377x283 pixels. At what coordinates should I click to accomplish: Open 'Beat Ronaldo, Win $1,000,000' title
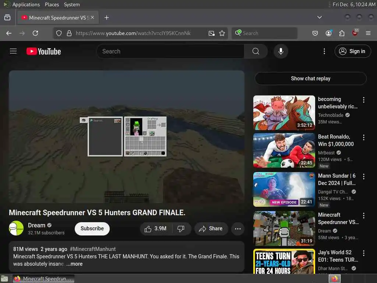(x=336, y=140)
